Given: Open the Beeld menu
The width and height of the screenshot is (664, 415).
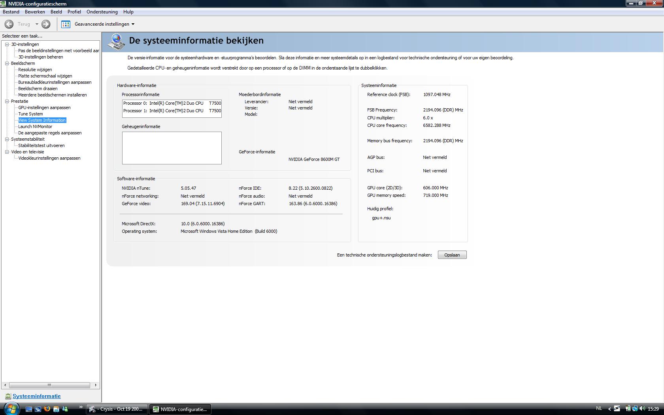Looking at the screenshot, I should pyautogui.click(x=56, y=12).
